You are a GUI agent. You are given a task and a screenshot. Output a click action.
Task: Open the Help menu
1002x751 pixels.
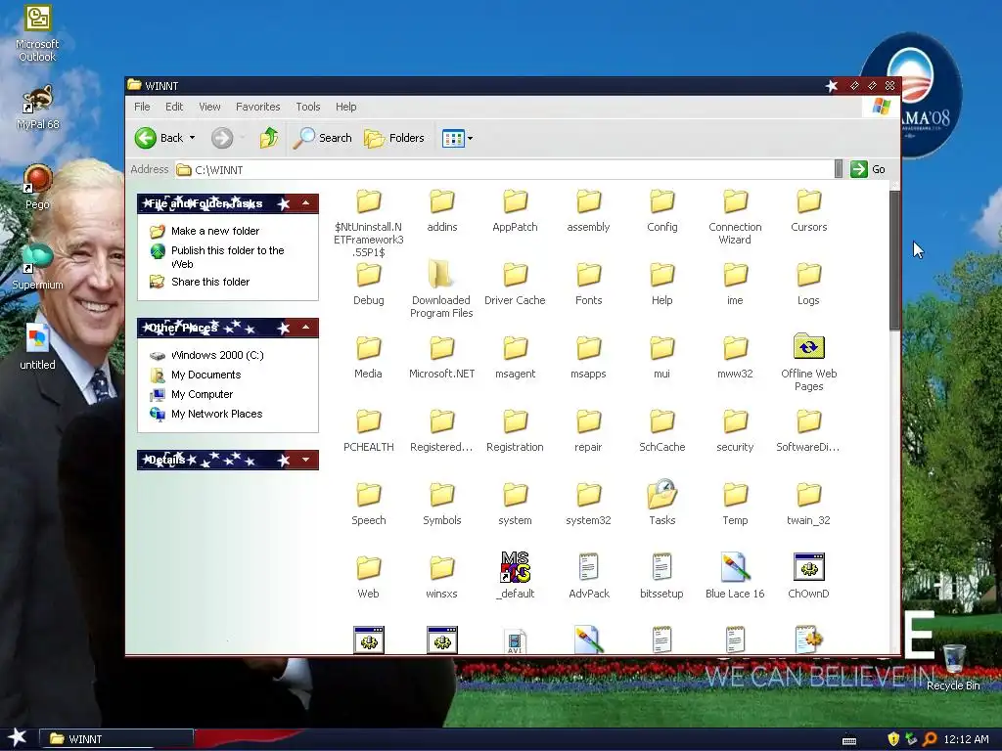pos(345,107)
